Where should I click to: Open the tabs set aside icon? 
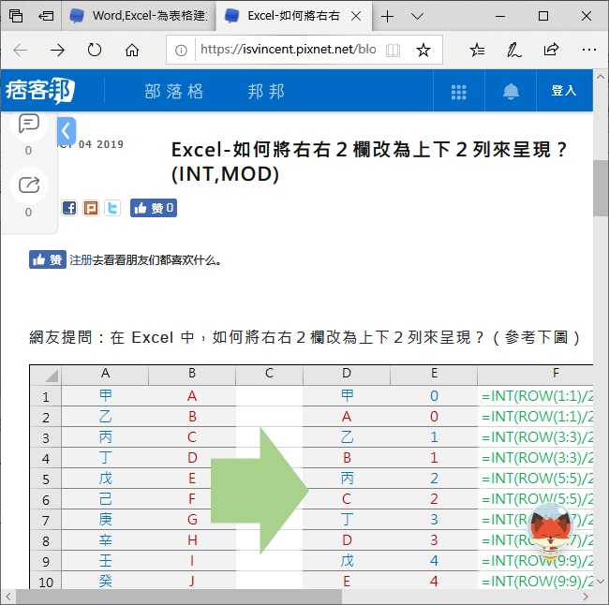point(16,16)
